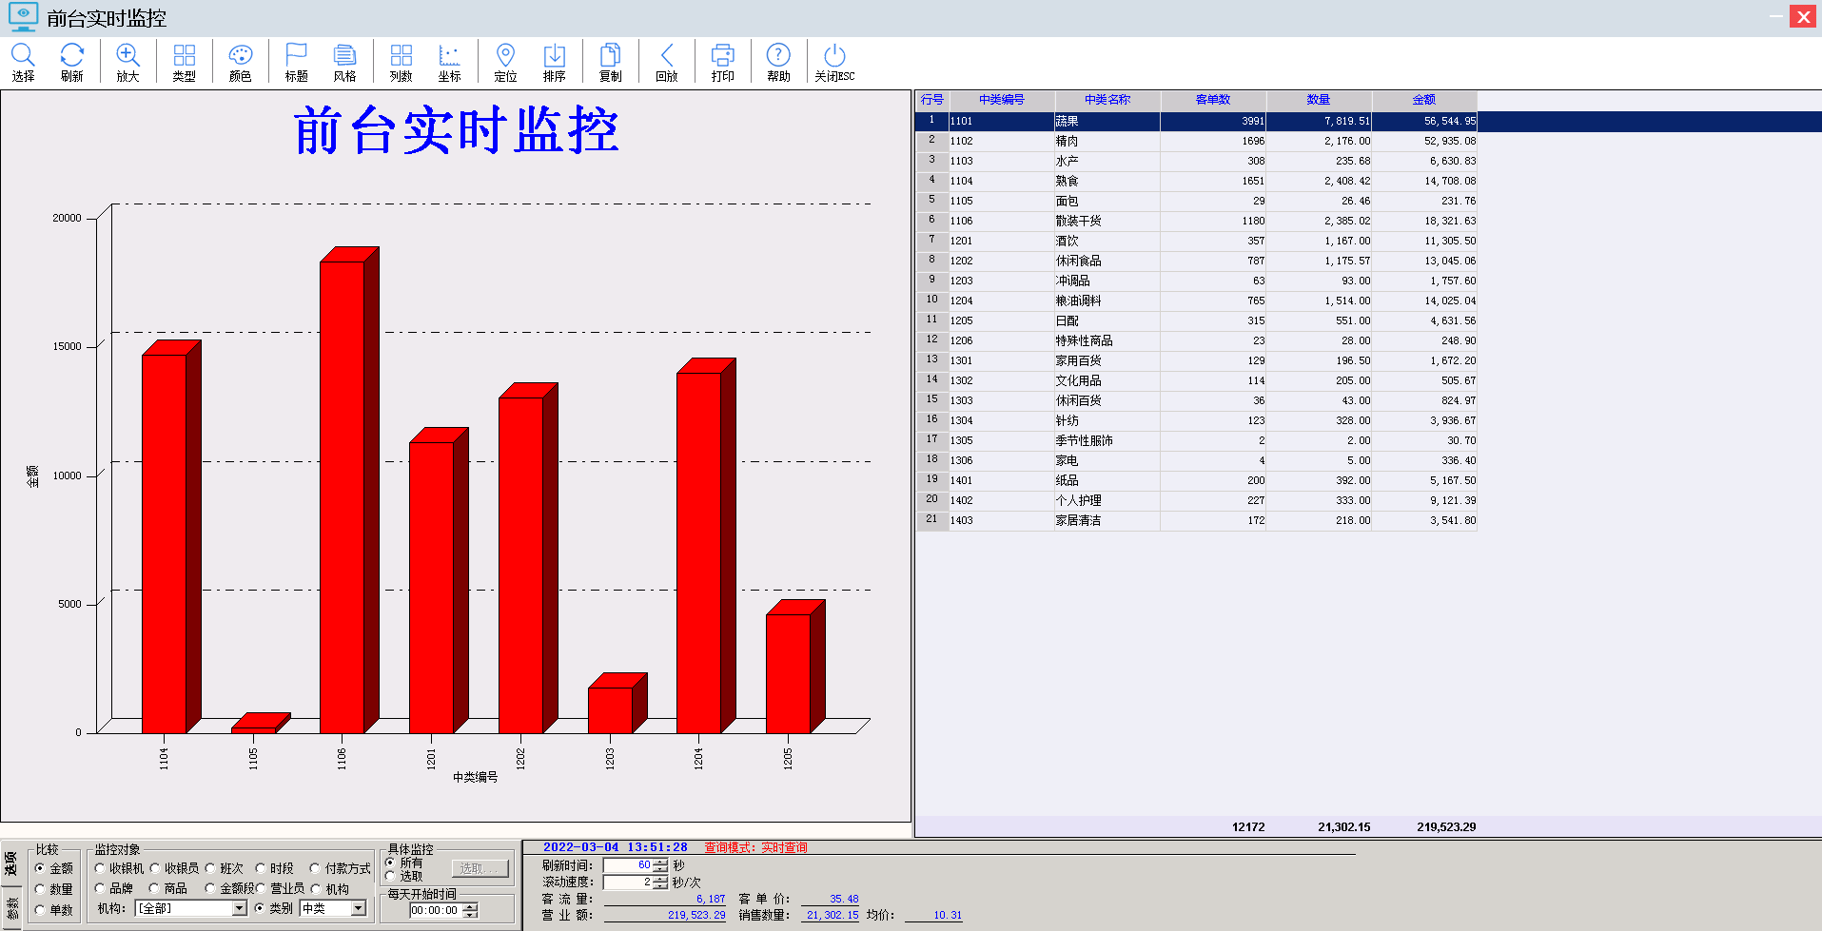Image resolution: width=1822 pixels, height=931 pixels.
Task: Click the 每天开始时间 time input field
Action: point(435,911)
